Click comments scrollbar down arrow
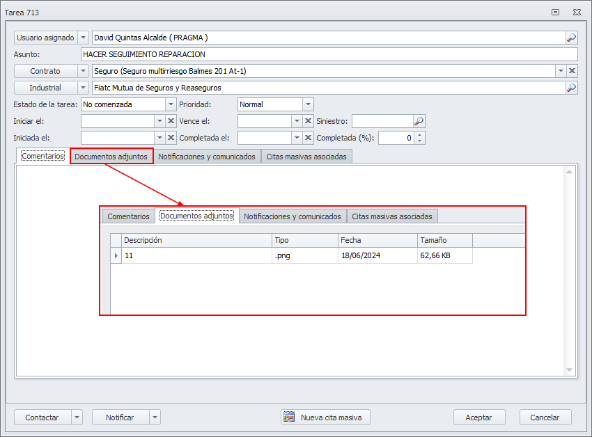Viewport: 592px width, 437px height. (x=569, y=370)
